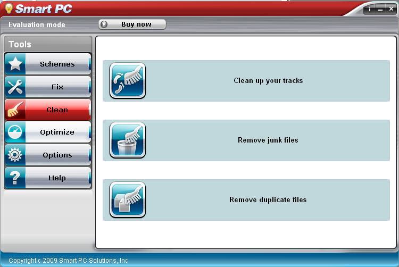This screenshot has height=267, width=399.
Task: Click the footprints brush icon for tracks
Action: coord(128,80)
